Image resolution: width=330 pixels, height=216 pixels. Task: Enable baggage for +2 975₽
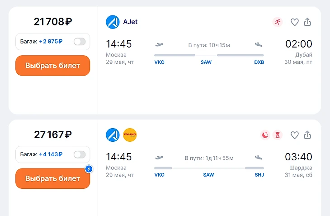[x=80, y=42]
